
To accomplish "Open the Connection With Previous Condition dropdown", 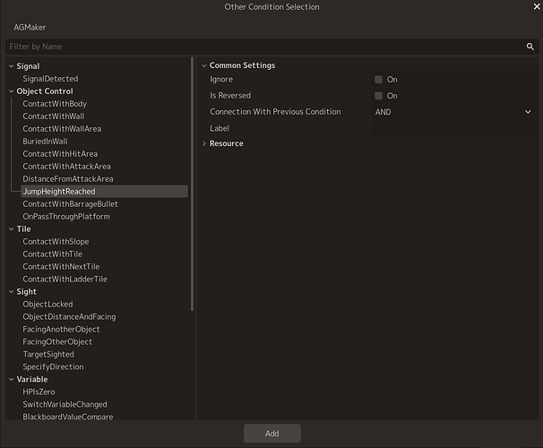I will [453, 112].
